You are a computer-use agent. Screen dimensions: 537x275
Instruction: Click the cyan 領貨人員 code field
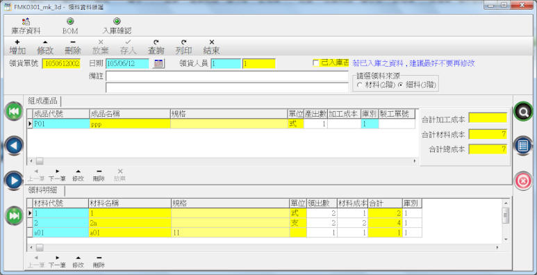(x=226, y=64)
